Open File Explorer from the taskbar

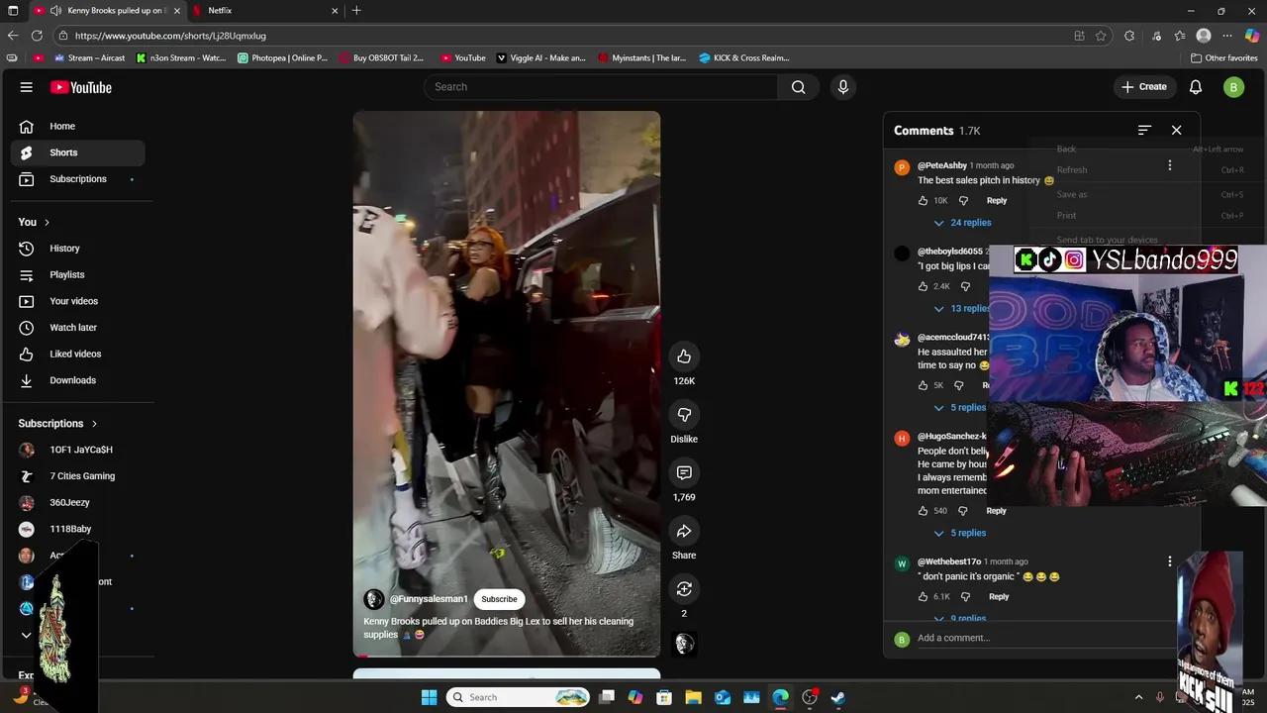click(x=693, y=697)
